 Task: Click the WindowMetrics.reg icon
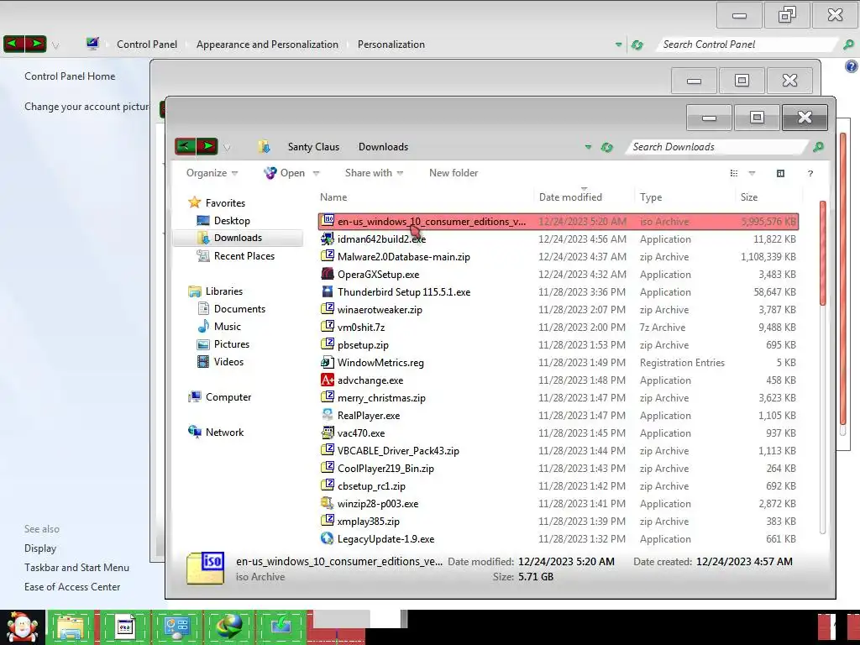[x=328, y=362]
